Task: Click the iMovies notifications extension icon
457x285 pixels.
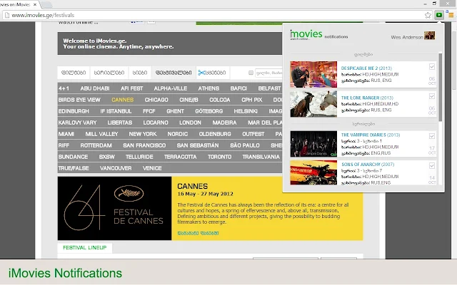Action: (x=439, y=15)
